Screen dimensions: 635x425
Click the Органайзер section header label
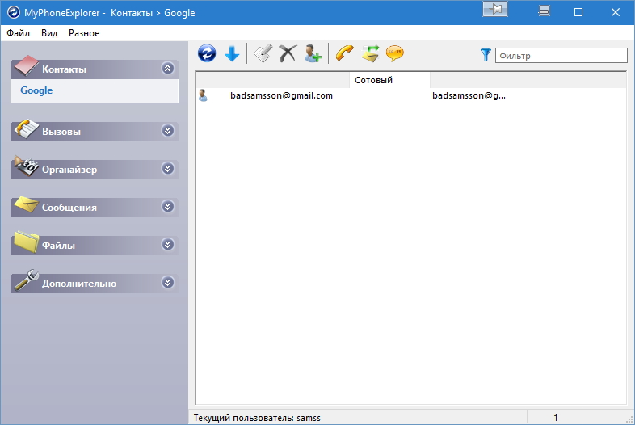69,170
